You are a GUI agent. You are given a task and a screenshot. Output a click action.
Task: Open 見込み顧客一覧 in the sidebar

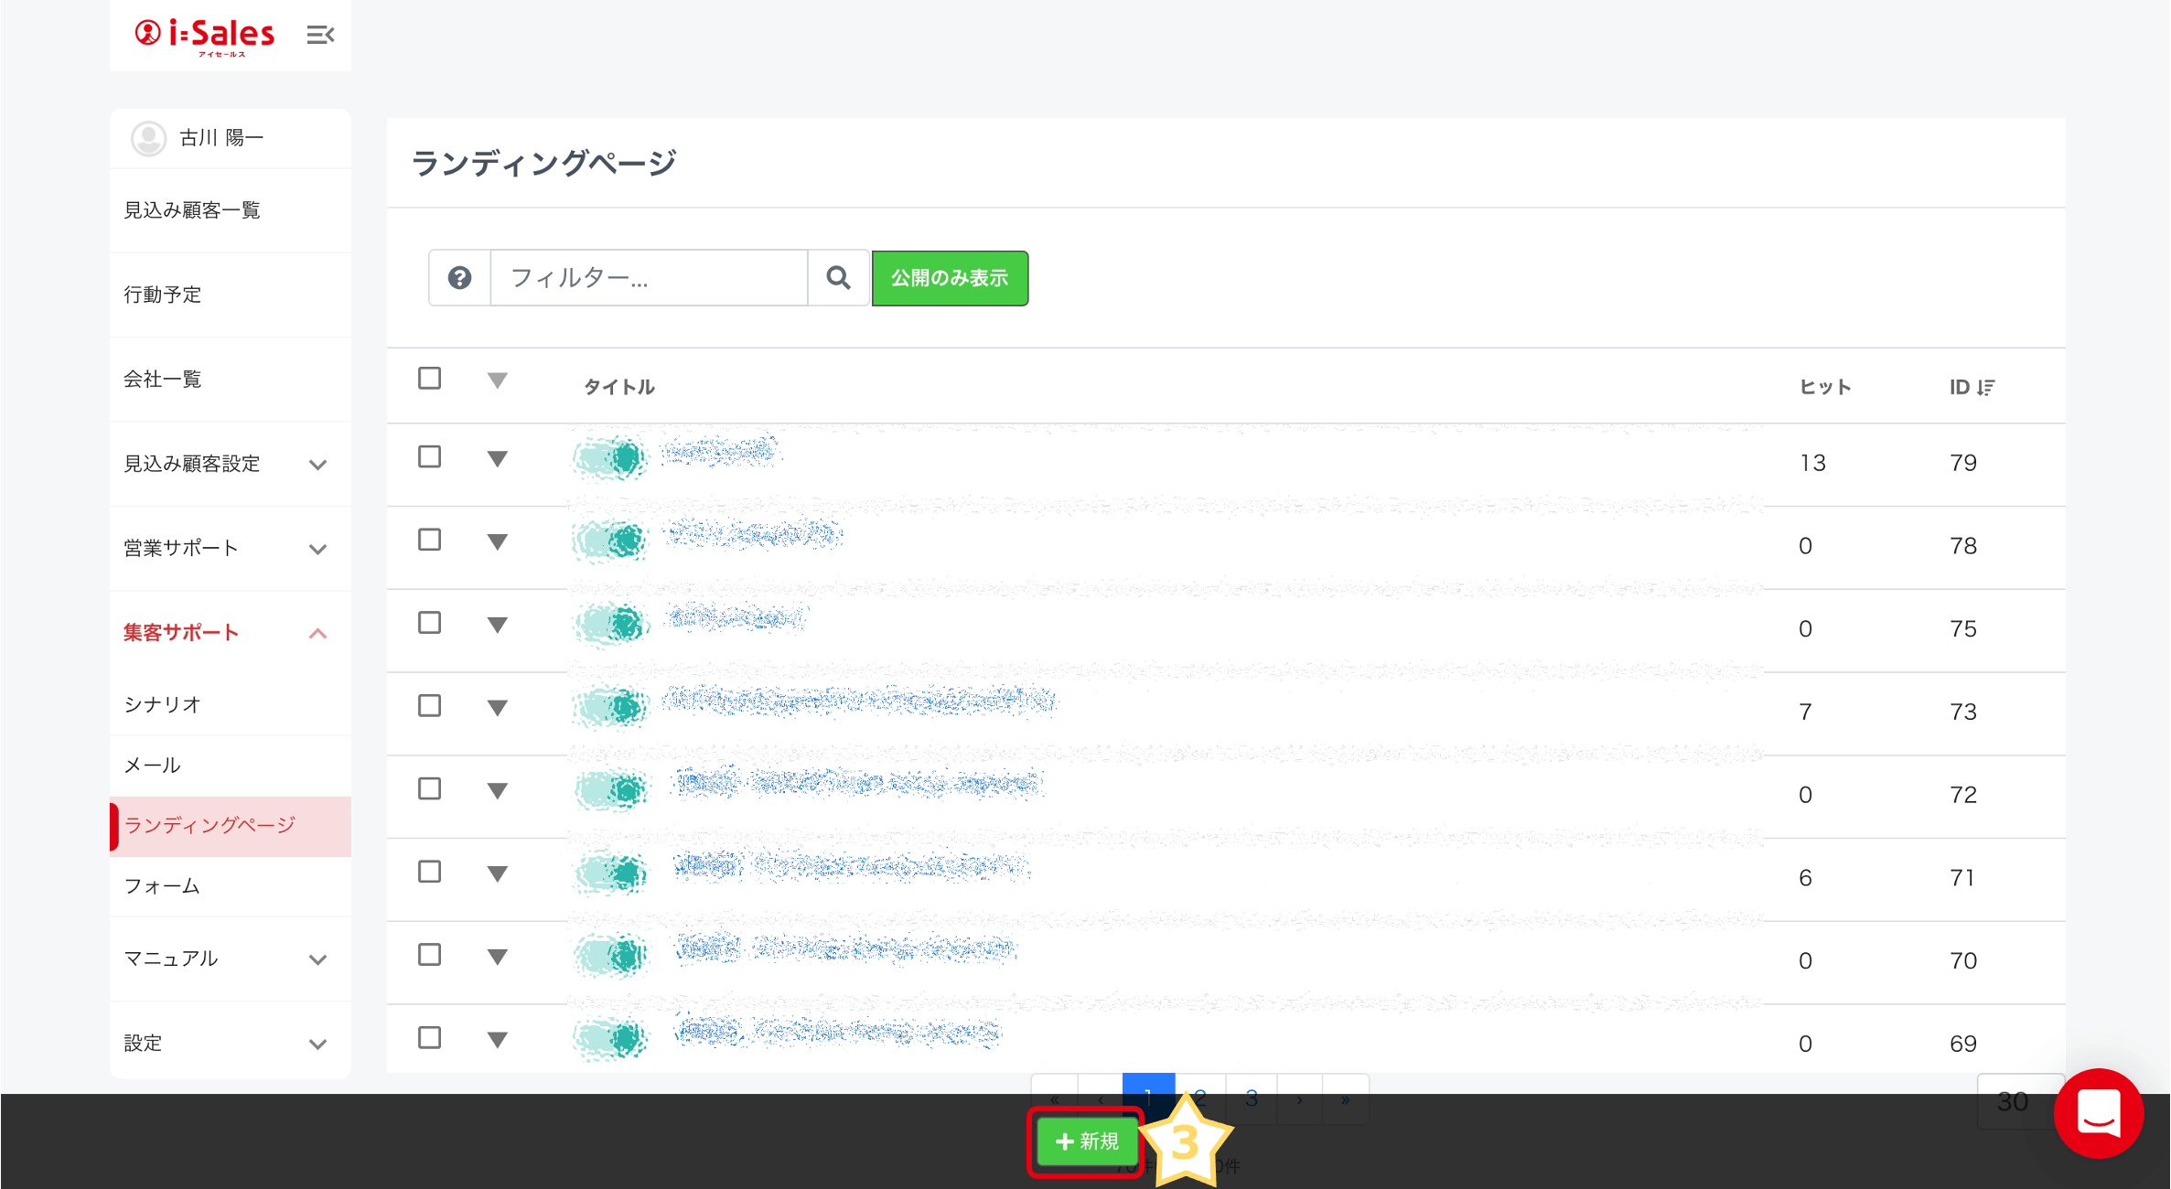click(x=192, y=210)
